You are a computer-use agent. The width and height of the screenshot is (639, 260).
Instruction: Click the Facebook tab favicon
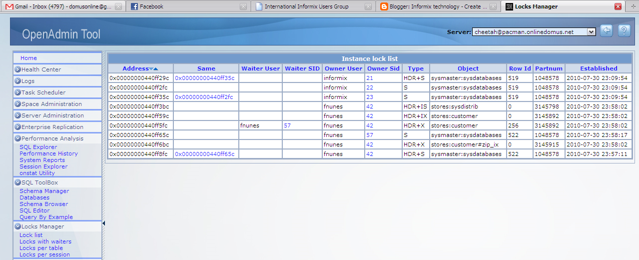pyautogui.click(x=134, y=6)
